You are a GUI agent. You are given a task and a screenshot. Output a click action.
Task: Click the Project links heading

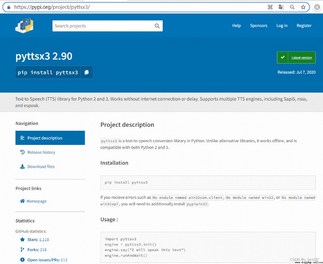click(28, 188)
